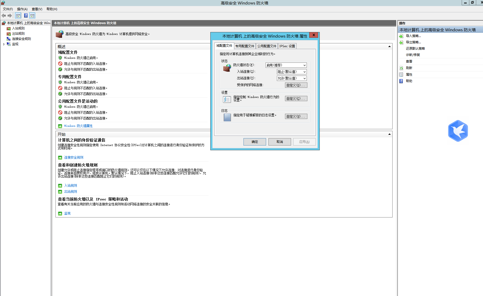
Task: Toggle the show/hide console tree toolbar icon
Action: (x=18, y=16)
